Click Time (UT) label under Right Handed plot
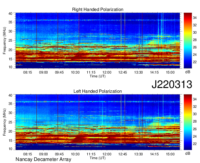200x163 pixels. (98, 76)
